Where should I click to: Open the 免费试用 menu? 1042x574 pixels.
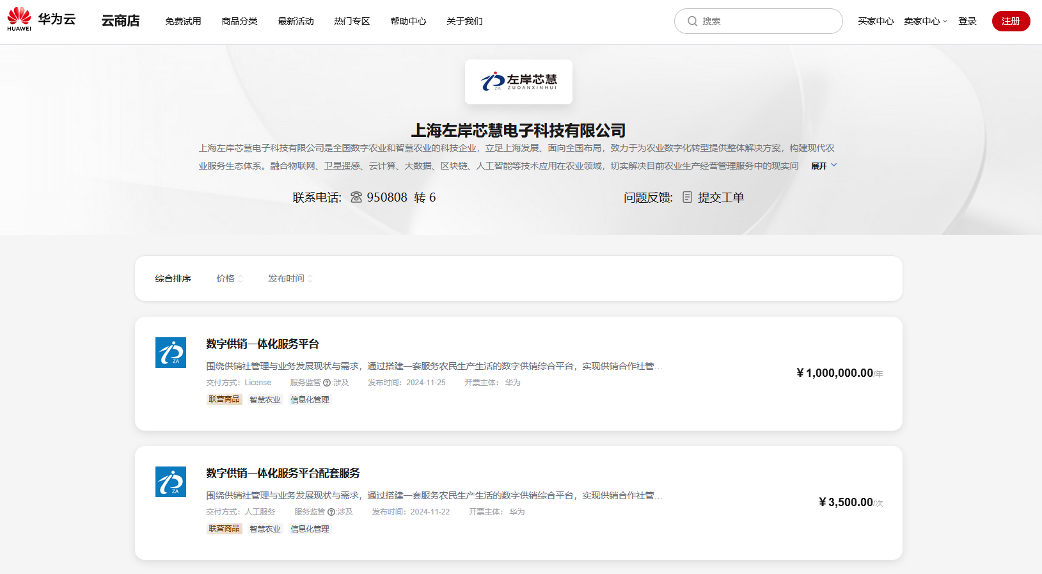click(x=183, y=21)
